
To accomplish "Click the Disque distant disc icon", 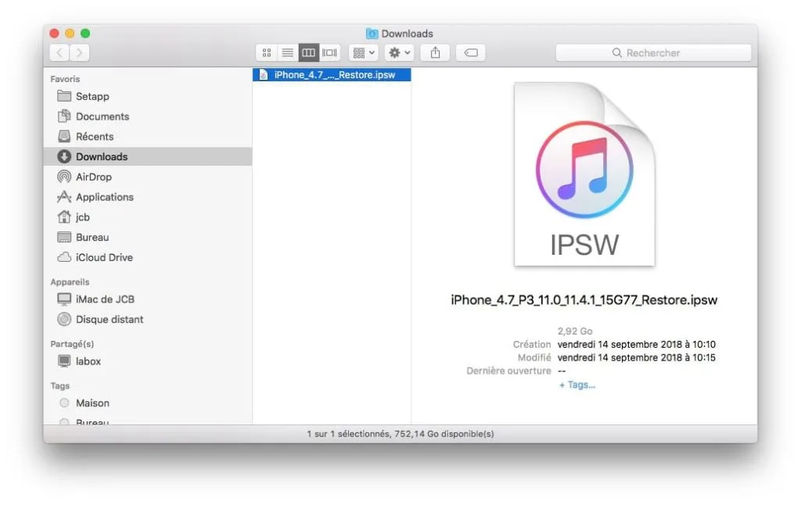I will click(64, 319).
